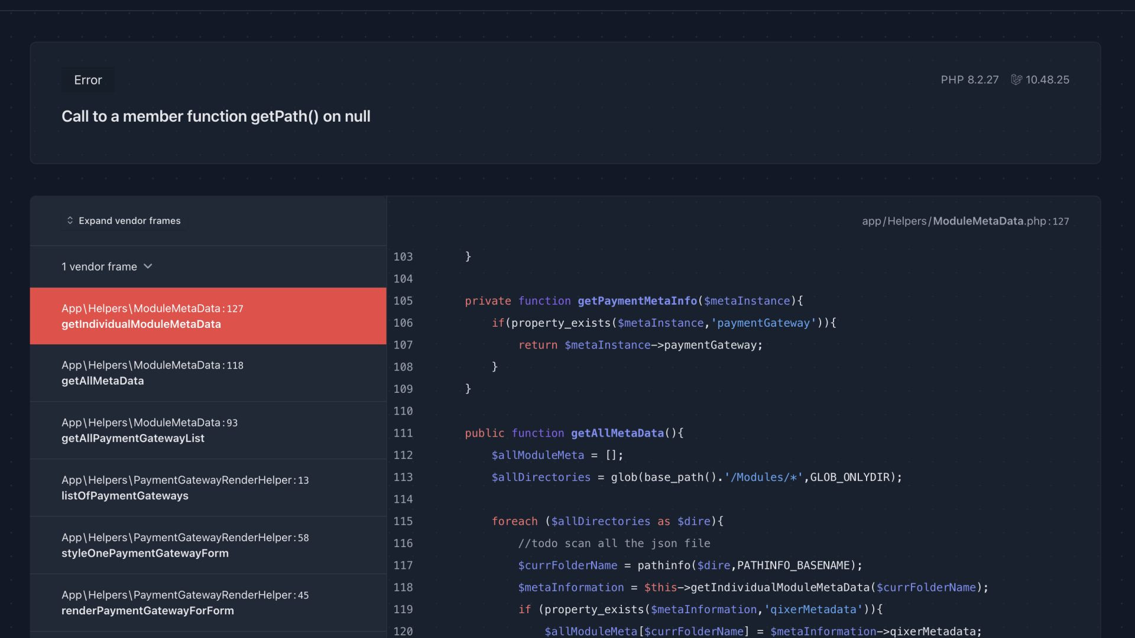This screenshot has width=1135, height=638.
Task: Click the Laravel logo icon beside 10.48.25
Action: [1016, 80]
